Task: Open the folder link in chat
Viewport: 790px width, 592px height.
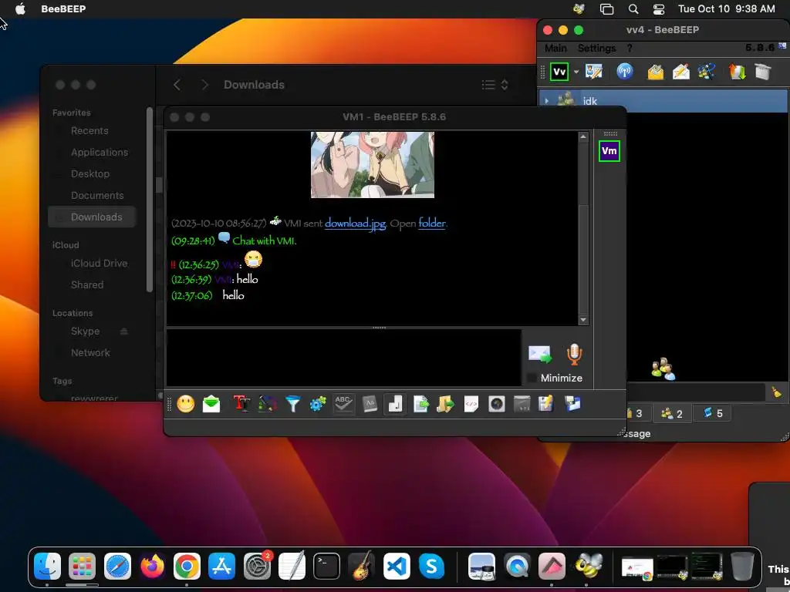Action: click(x=432, y=223)
